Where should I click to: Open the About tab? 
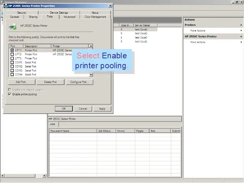point(95,13)
